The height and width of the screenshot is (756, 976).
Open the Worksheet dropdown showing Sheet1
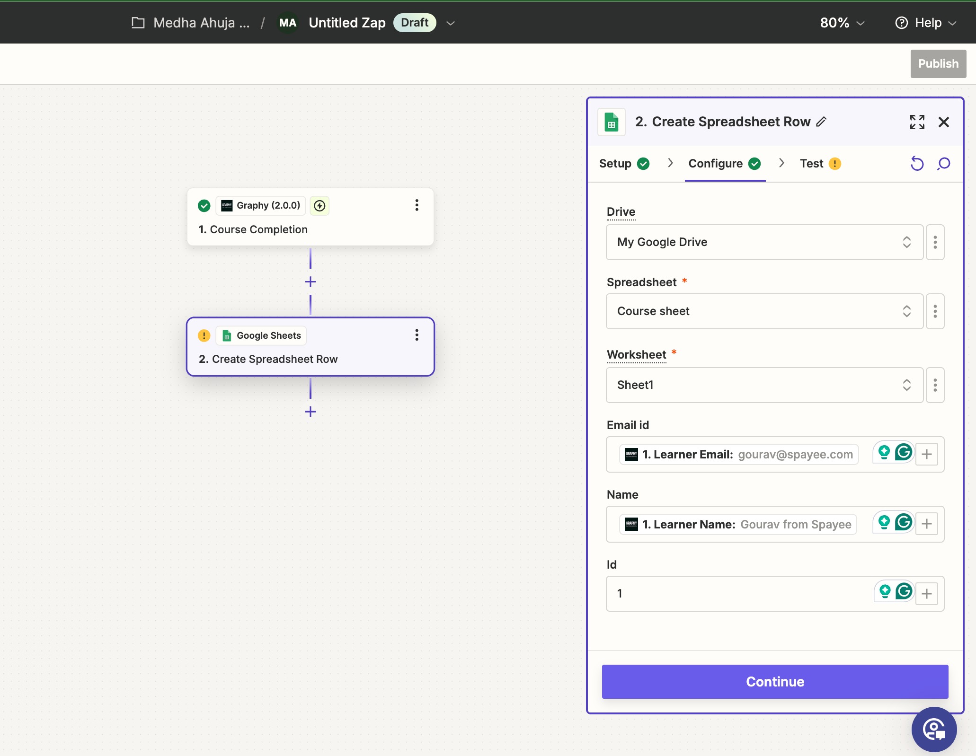[764, 385]
